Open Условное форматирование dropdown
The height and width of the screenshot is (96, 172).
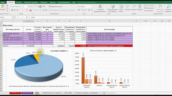100,8
